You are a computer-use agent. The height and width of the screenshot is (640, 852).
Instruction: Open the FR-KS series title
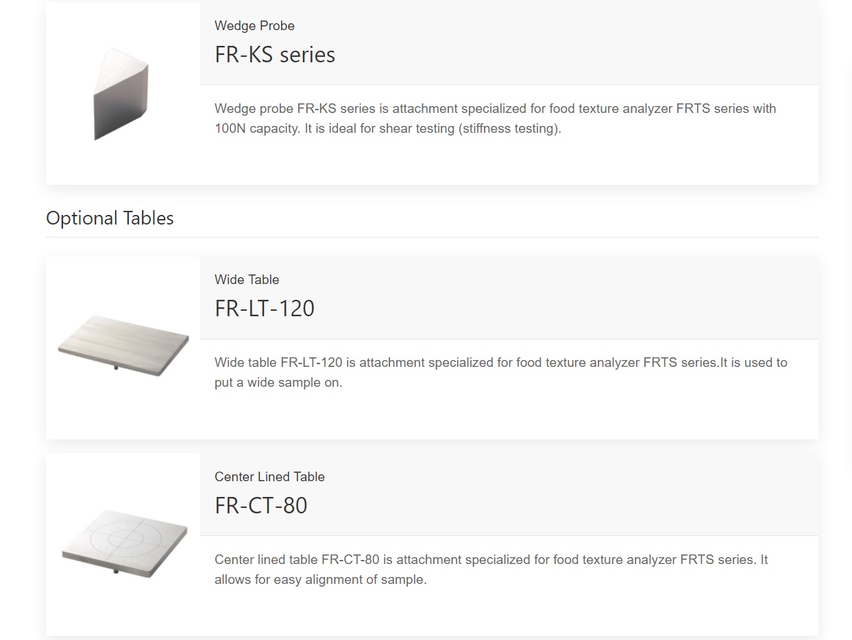tap(275, 55)
